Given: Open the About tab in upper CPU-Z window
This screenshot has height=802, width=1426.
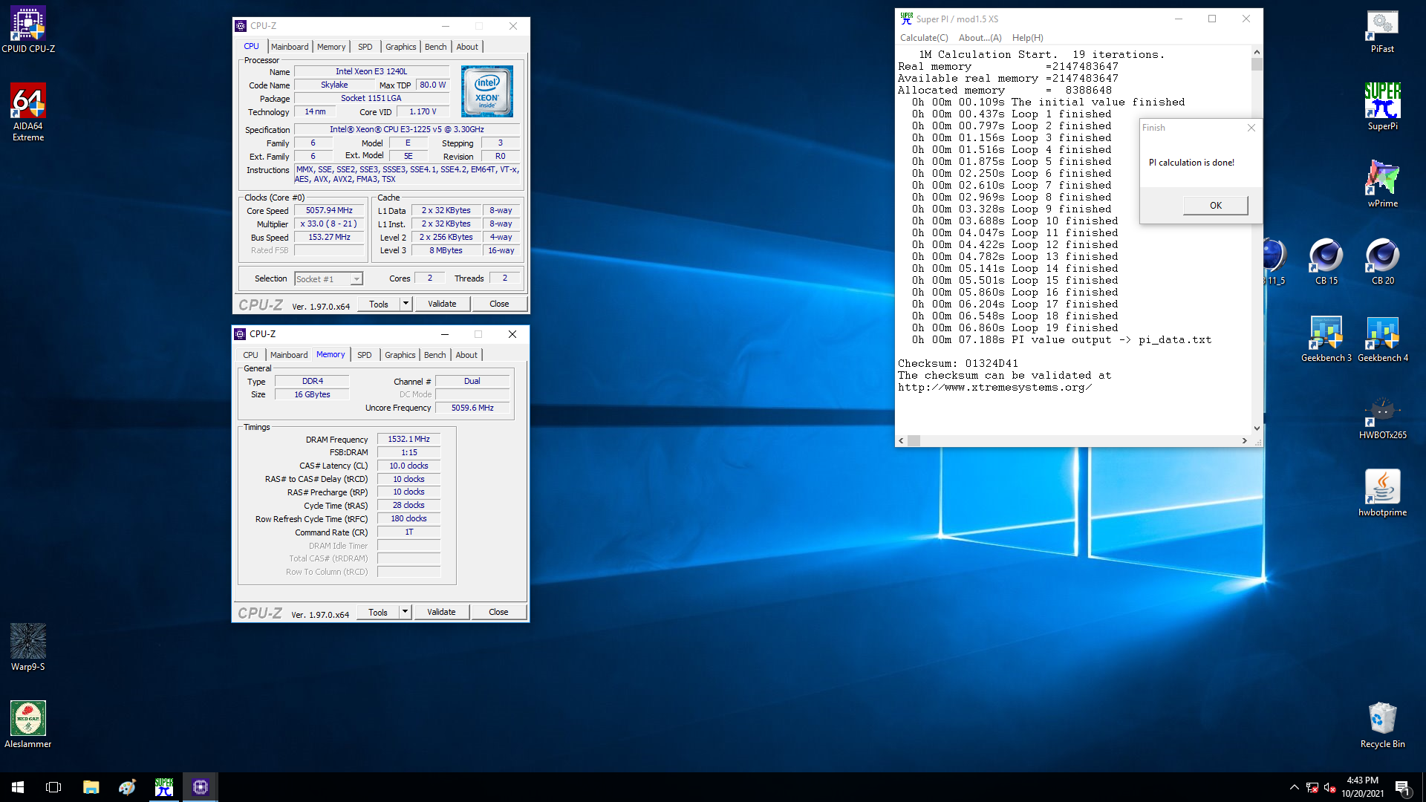Looking at the screenshot, I should (467, 47).
